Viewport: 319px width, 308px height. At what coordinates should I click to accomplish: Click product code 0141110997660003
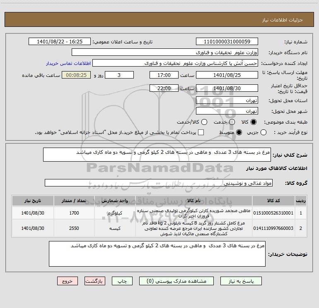273,228
